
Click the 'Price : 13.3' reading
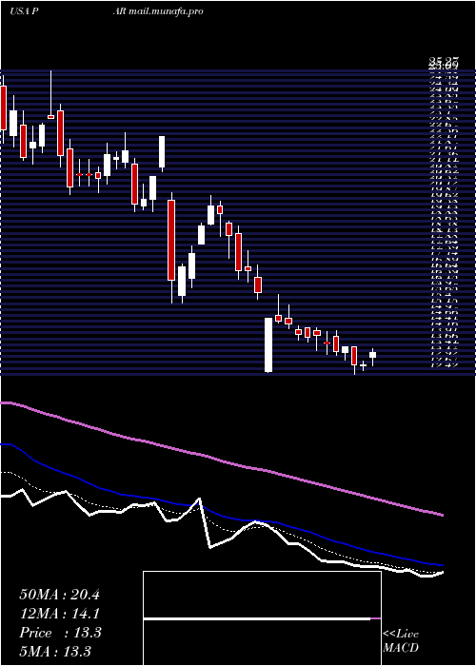click(x=60, y=633)
